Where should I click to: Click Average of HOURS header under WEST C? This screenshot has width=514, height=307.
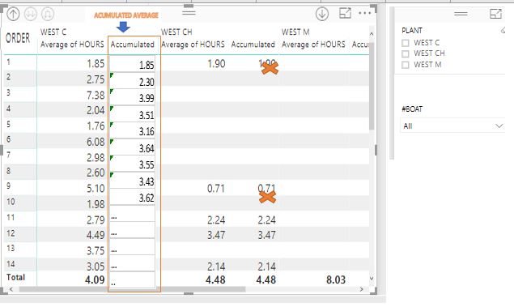click(72, 45)
